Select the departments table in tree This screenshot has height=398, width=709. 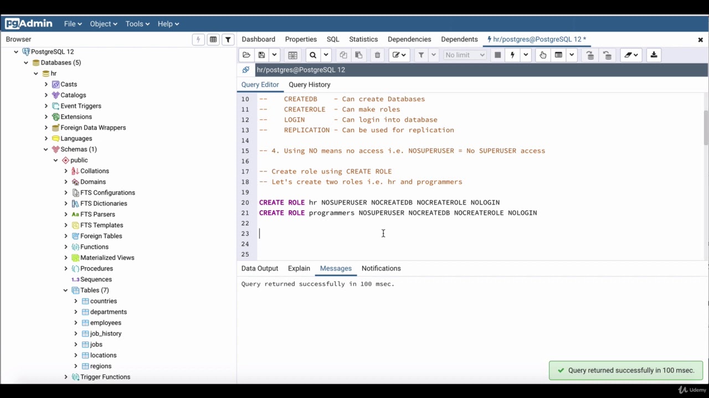coord(109,312)
